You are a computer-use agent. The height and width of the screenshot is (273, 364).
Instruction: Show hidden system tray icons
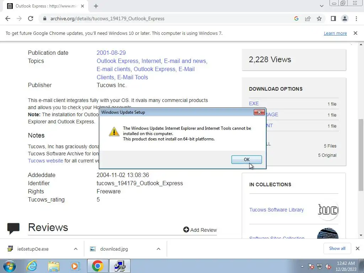pos(302,266)
